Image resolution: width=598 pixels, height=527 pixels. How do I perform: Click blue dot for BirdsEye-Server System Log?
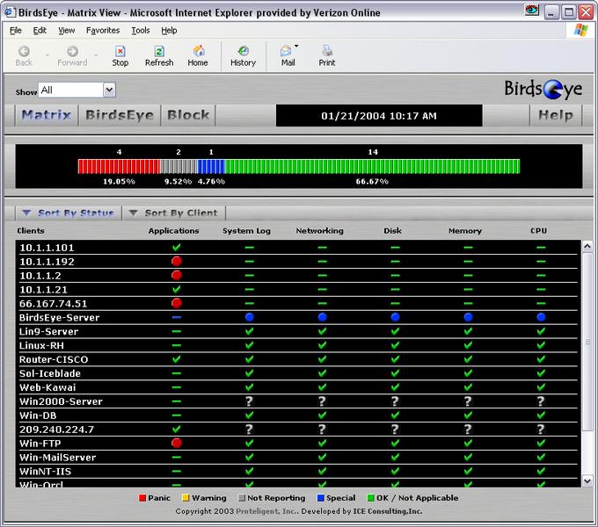coord(250,317)
